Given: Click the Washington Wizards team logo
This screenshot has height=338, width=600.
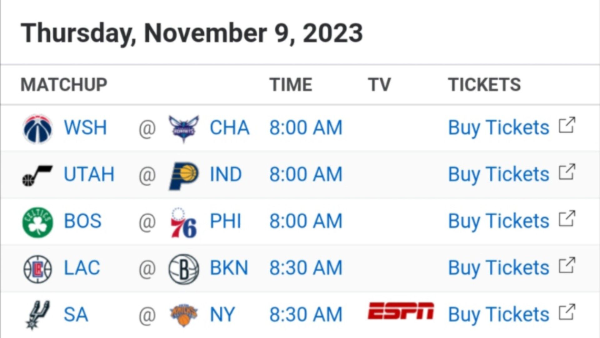Looking at the screenshot, I should click(37, 128).
